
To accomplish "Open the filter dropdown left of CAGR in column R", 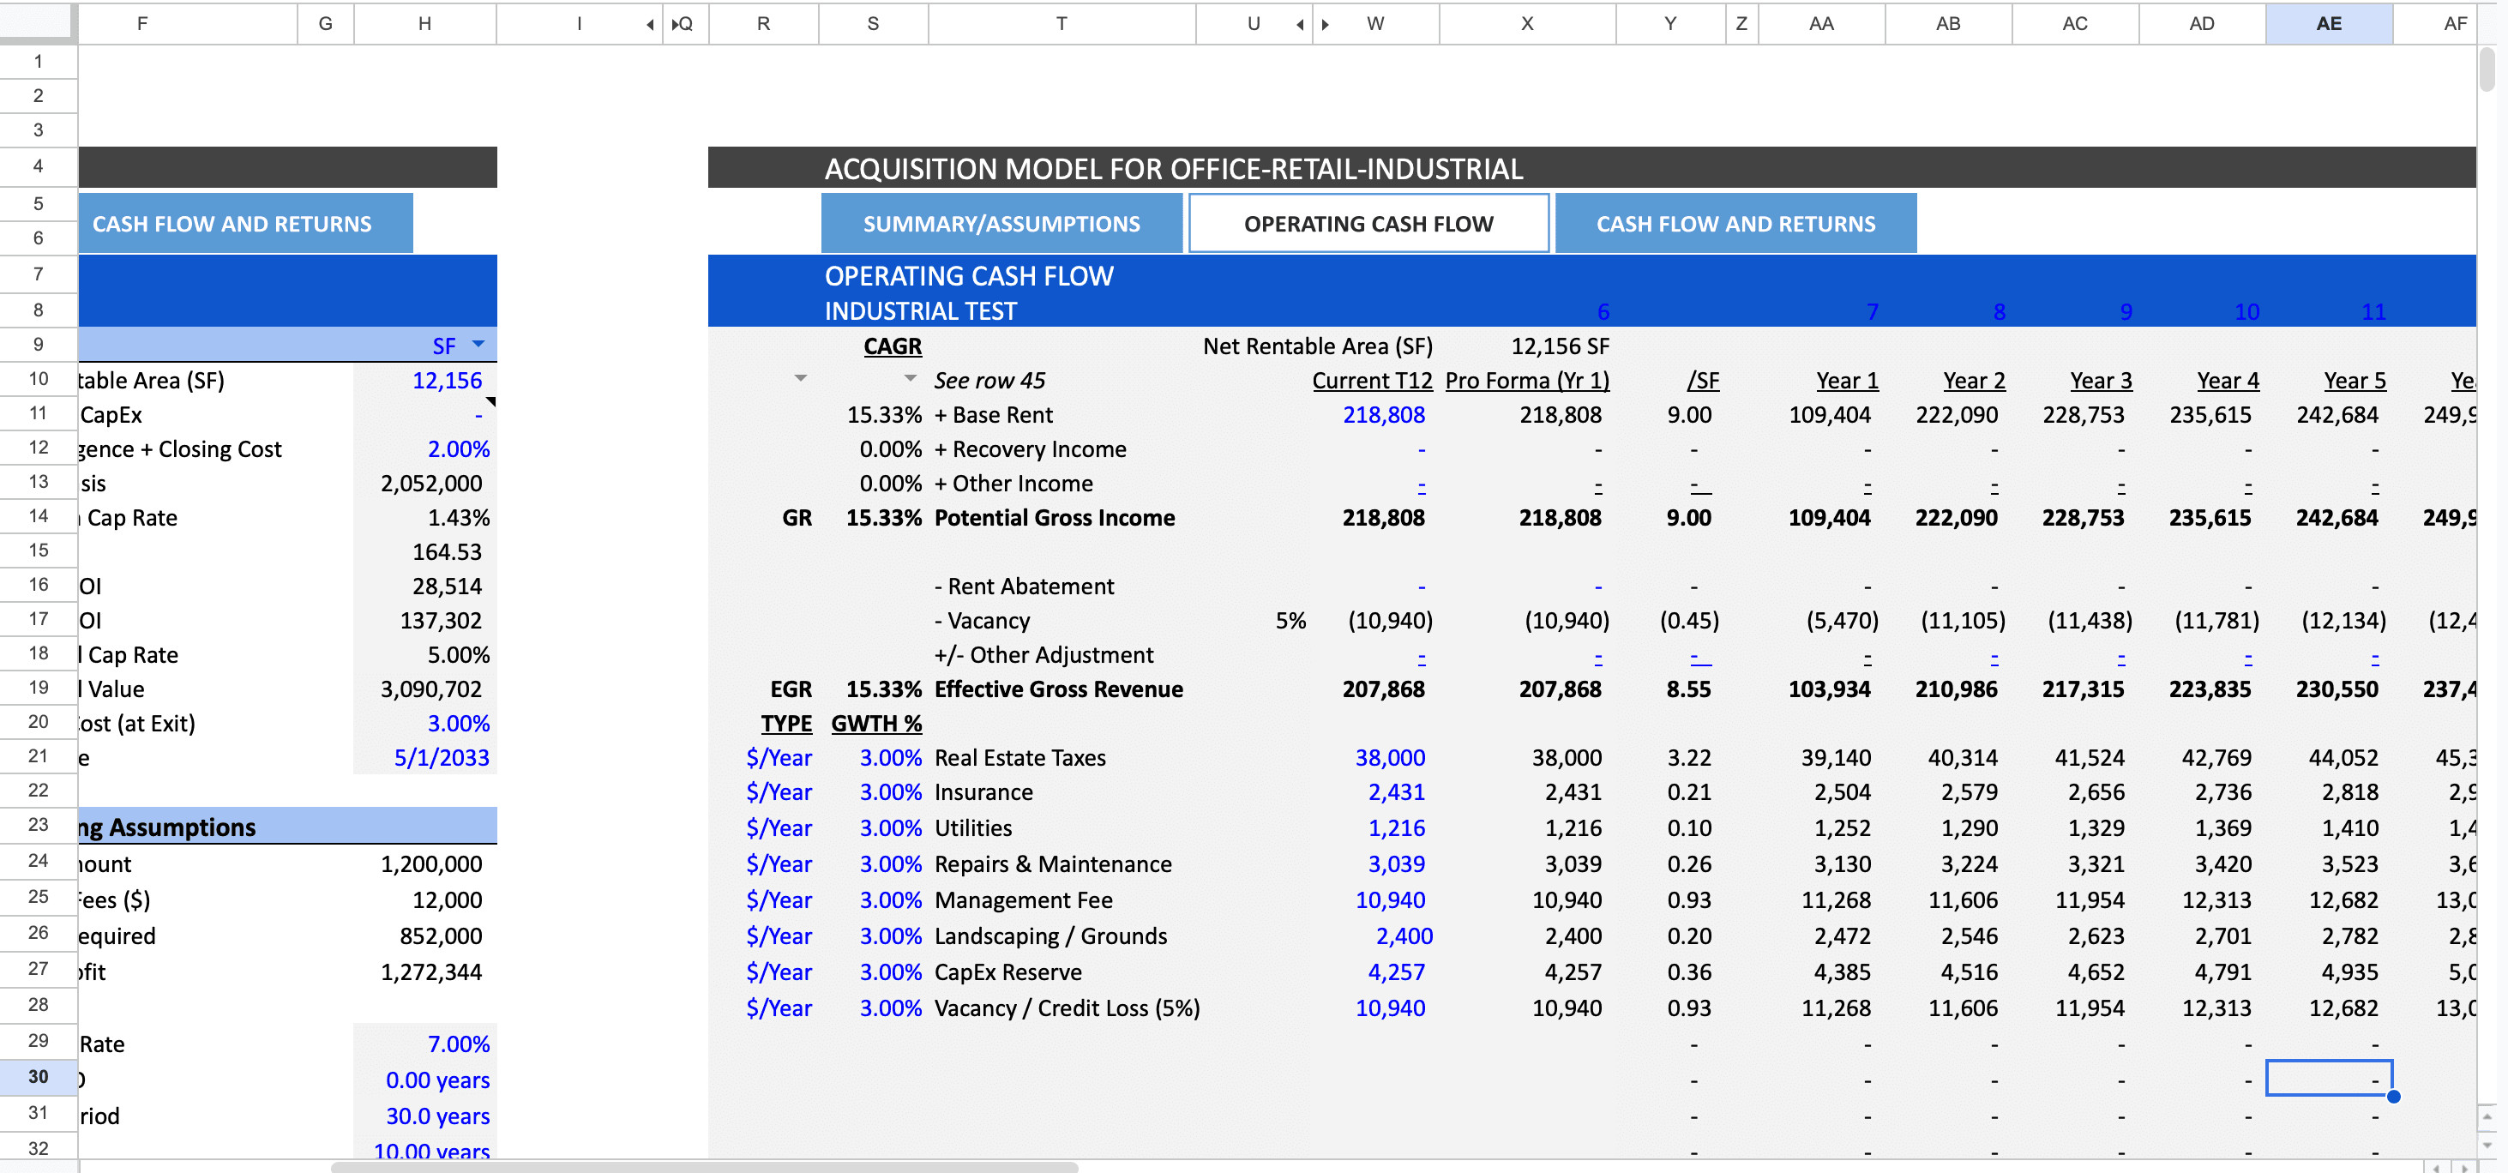I will (x=800, y=379).
